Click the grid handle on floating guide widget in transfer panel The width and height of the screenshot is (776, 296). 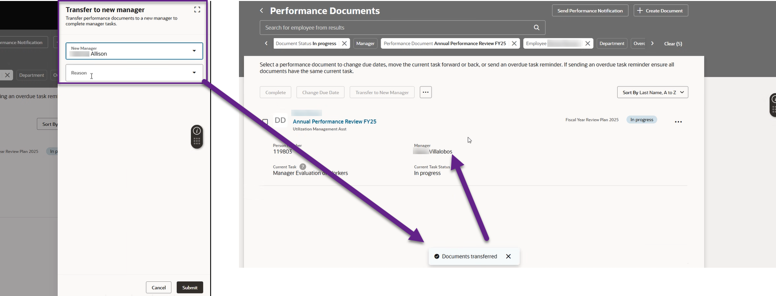[x=196, y=141]
